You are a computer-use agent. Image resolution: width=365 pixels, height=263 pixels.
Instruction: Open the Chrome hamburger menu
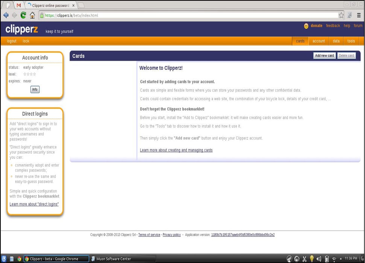[x=359, y=15]
